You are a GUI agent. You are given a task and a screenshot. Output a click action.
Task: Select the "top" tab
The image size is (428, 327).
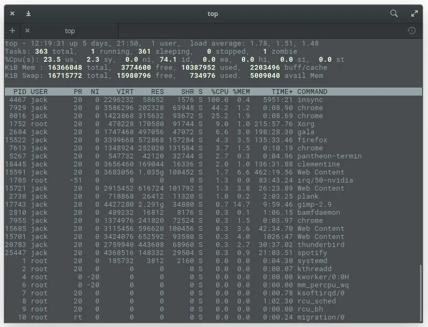click(70, 31)
